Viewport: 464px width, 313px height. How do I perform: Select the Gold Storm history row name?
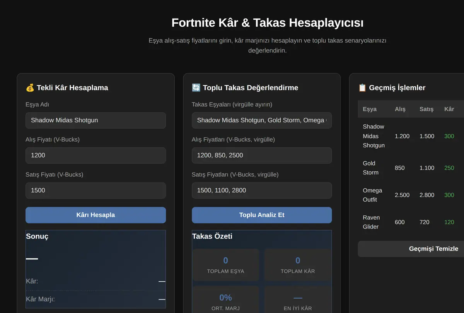click(370, 168)
